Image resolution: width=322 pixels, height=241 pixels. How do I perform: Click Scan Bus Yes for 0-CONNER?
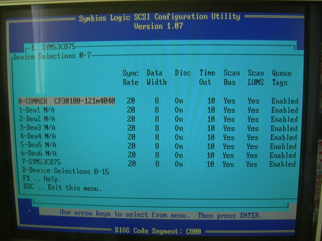229,101
